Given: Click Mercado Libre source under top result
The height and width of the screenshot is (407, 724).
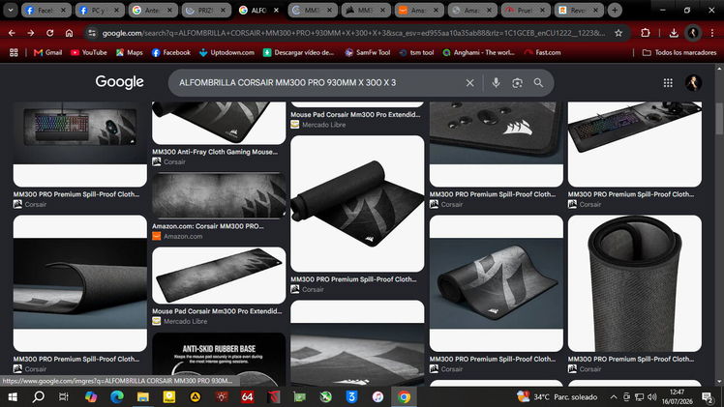Looking at the screenshot, I should pyautogui.click(x=323, y=125).
